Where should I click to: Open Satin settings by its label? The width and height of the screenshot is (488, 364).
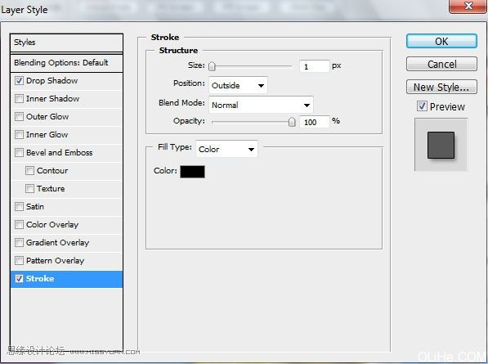35,207
